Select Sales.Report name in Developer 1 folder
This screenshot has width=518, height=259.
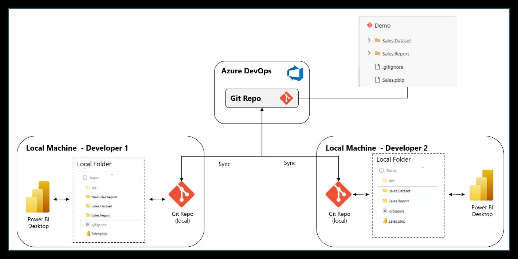(x=101, y=215)
